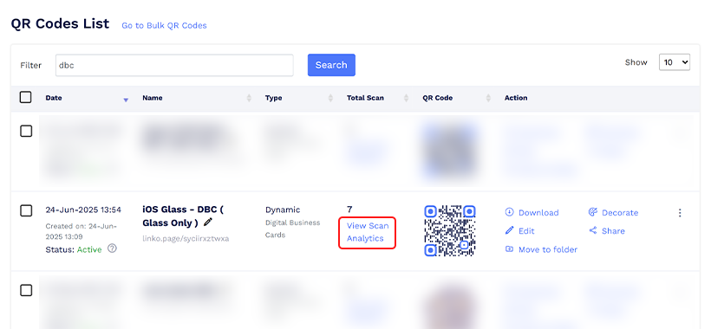This screenshot has height=329, width=711.
Task: Click the Decorate link text
Action: [x=620, y=213]
